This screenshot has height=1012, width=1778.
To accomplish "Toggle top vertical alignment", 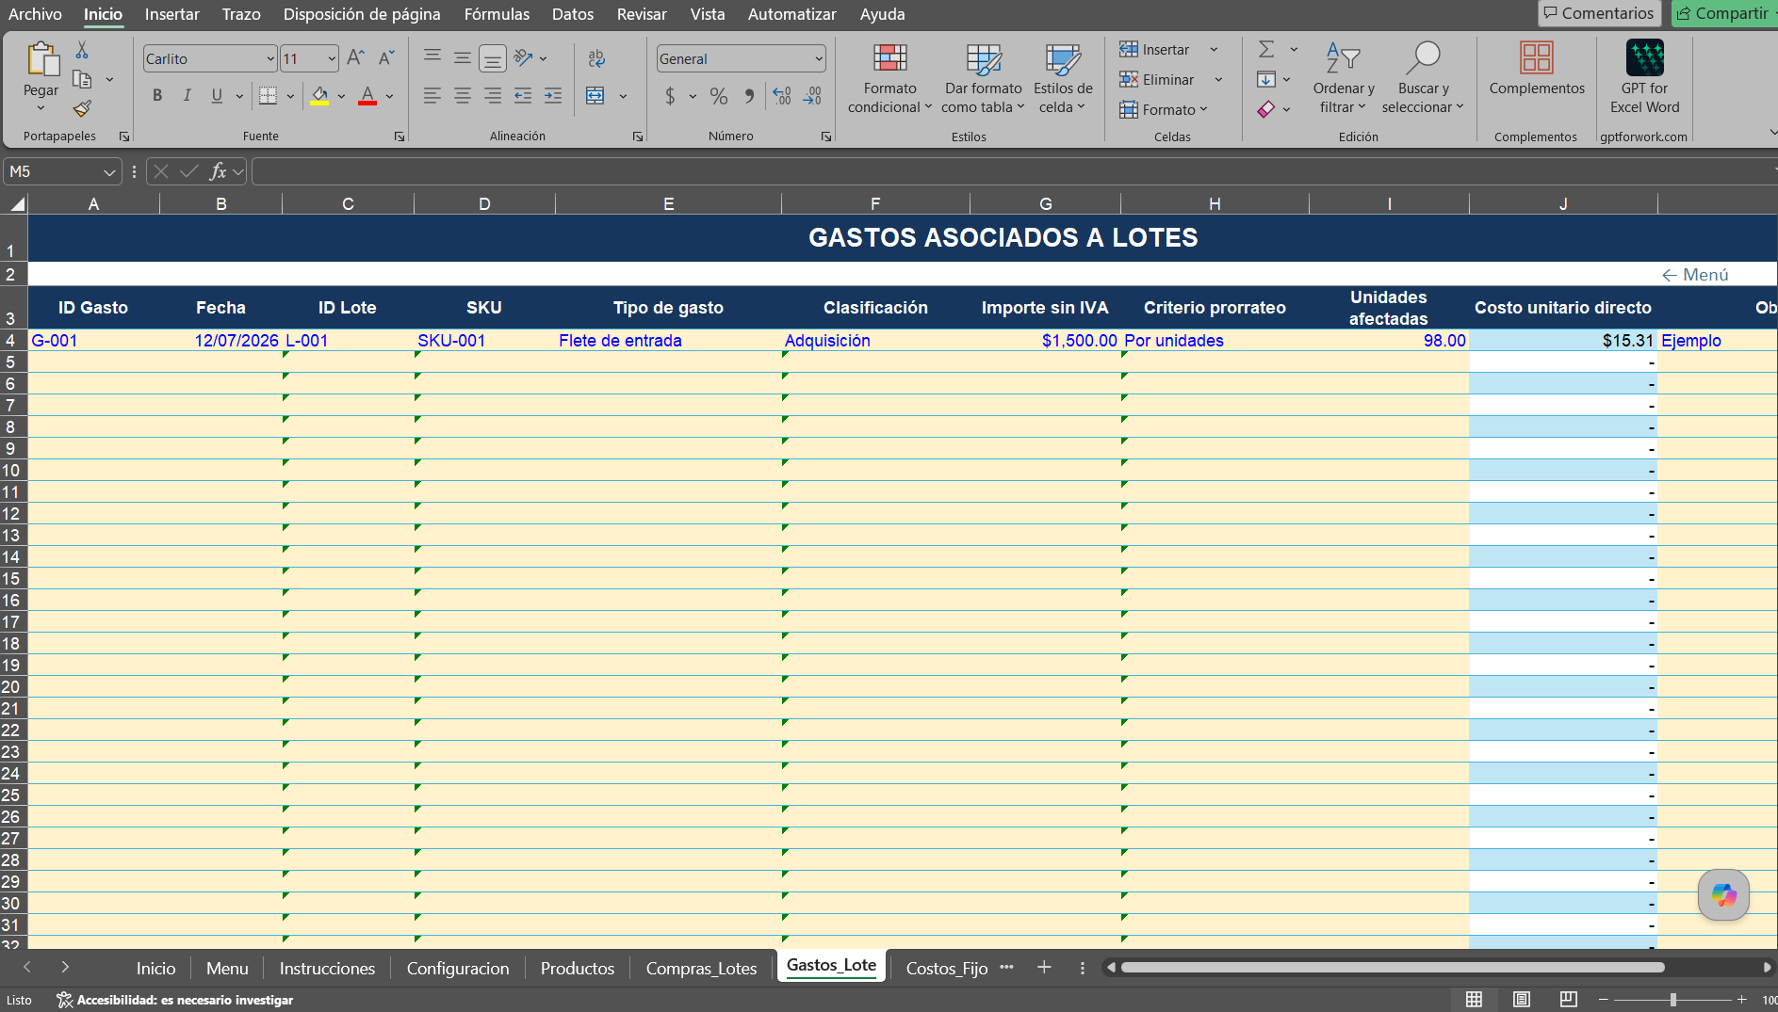I will tap(432, 58).
